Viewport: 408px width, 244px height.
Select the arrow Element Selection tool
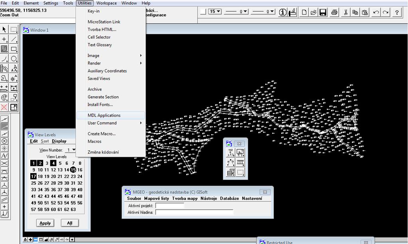[4, 29]
